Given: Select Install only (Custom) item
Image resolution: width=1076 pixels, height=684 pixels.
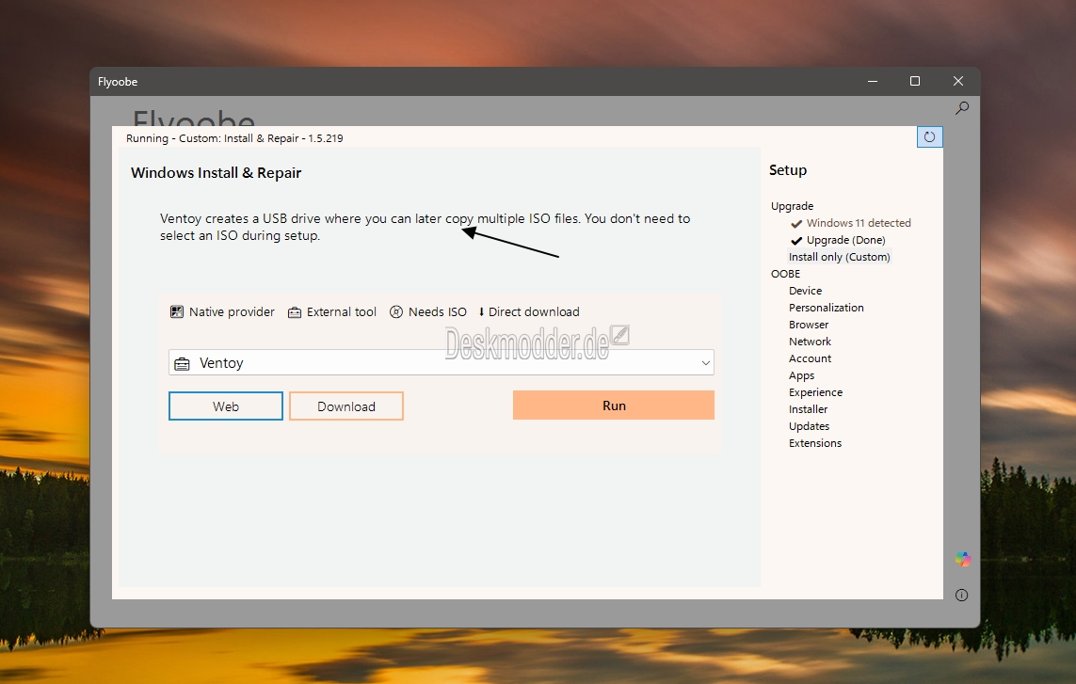Looking at the screenshot, I should coord(840,257).
